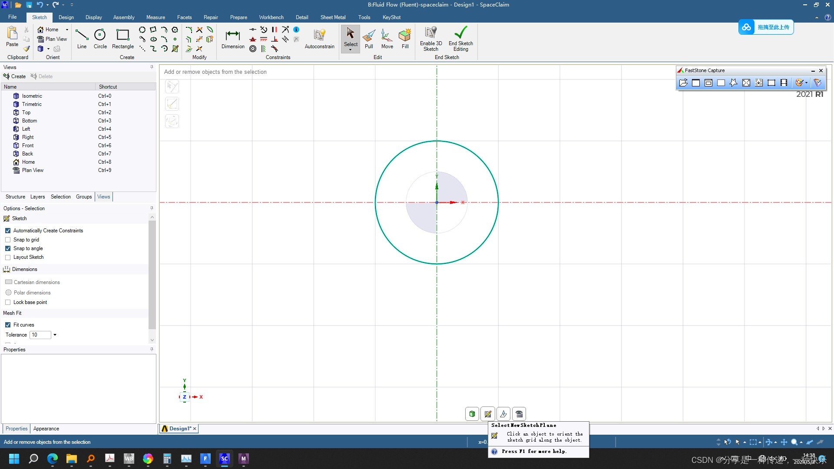Screen dimensions: 834x469
Task: Uncheck Automatically Create Constraints
Action: [x=8, y=230]
